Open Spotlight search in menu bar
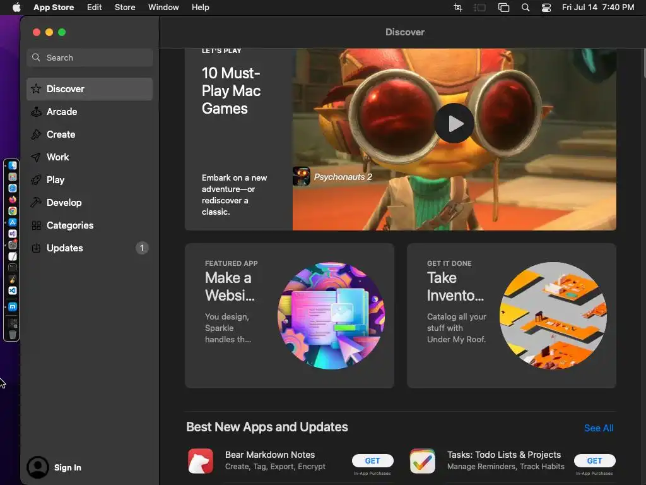This screenshot has width=646, height=485. (x=526, y=8)
